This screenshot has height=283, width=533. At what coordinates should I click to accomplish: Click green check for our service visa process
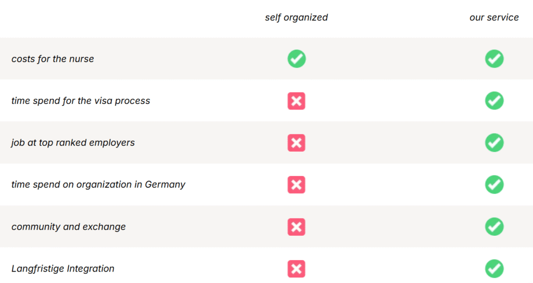494,101
